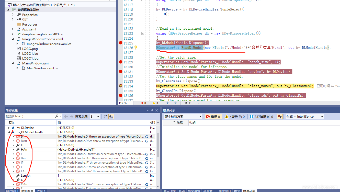Click the 名称 column header
The image size is (340, 192).
click(x=31, y=123)
